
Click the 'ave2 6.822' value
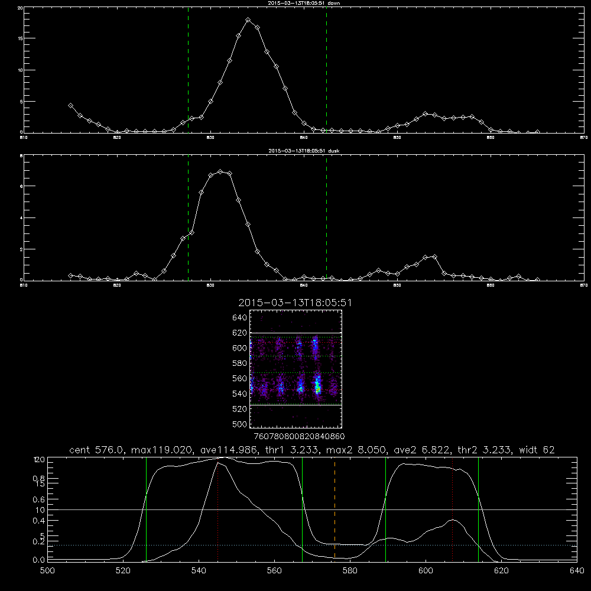[421, 450]
